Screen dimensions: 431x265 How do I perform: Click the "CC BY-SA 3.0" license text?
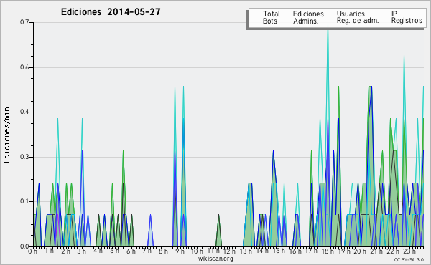pyautogui.click(x=409, y=259)
